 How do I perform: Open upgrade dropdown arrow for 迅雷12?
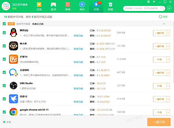point(168,99)
